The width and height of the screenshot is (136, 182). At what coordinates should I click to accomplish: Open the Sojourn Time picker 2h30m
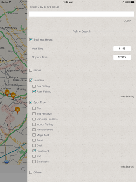point(122,57)
